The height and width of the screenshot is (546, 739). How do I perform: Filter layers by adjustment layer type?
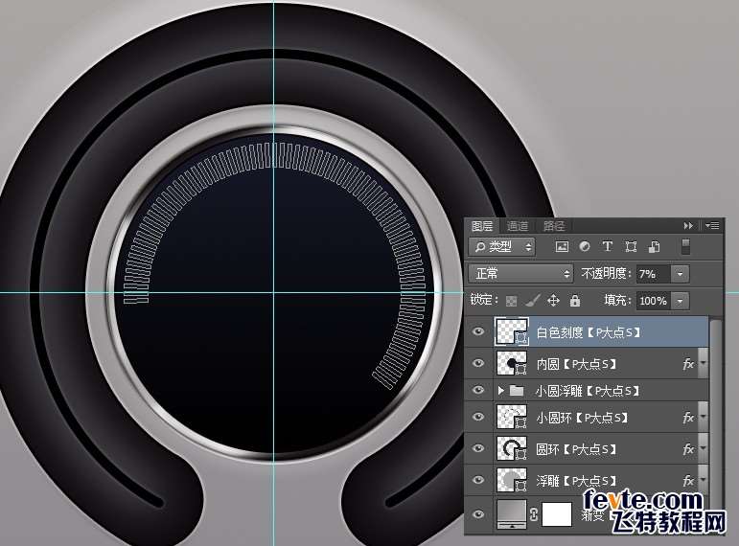[x=585, y=246]
